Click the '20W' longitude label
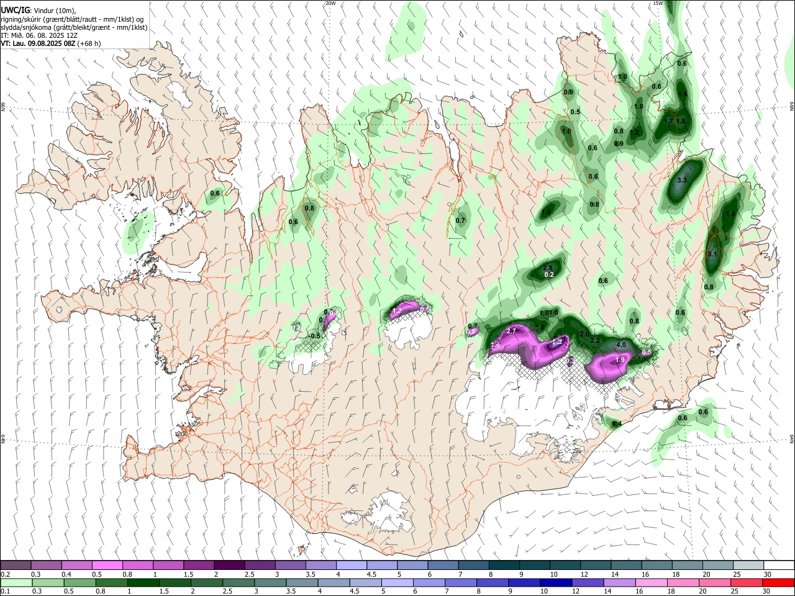795x596 pixels. pos(330,3)
